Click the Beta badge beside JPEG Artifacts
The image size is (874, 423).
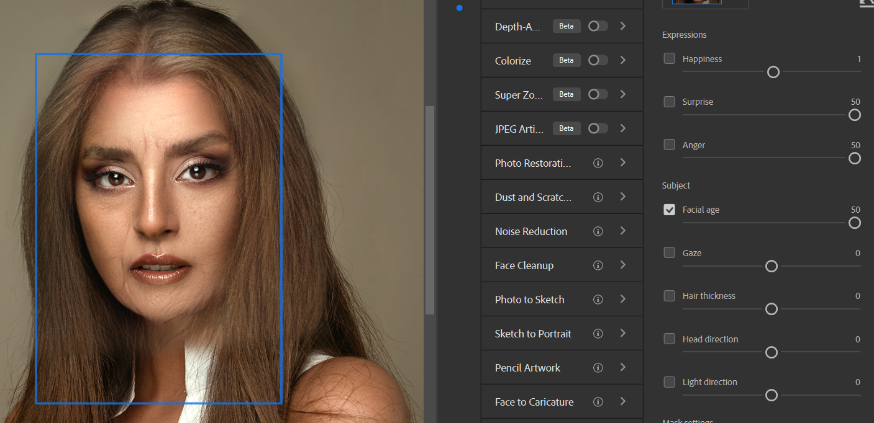point(566,128)
